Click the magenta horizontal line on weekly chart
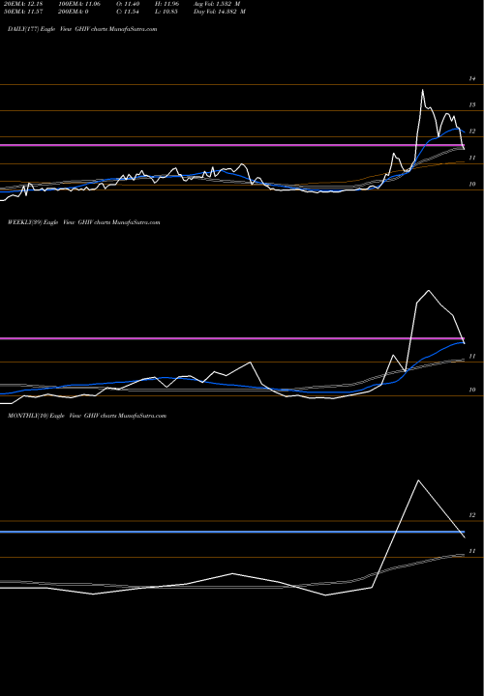 pos(232,338)
